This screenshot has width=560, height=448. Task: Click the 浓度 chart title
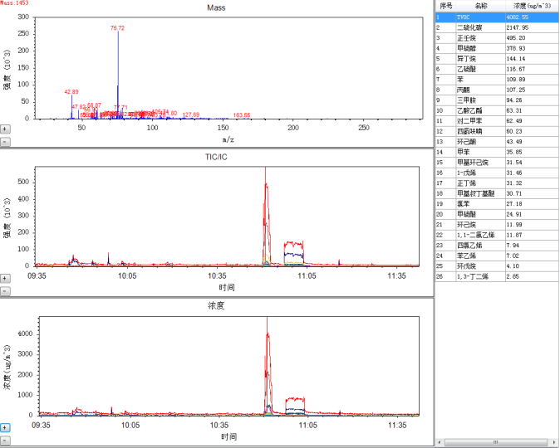[x=216, y=305]
